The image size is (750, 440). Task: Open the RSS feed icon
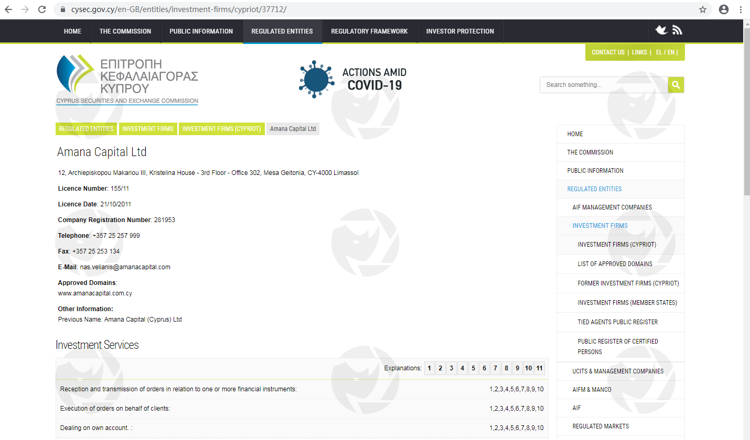pyautogui.click(x=677, y=30)
